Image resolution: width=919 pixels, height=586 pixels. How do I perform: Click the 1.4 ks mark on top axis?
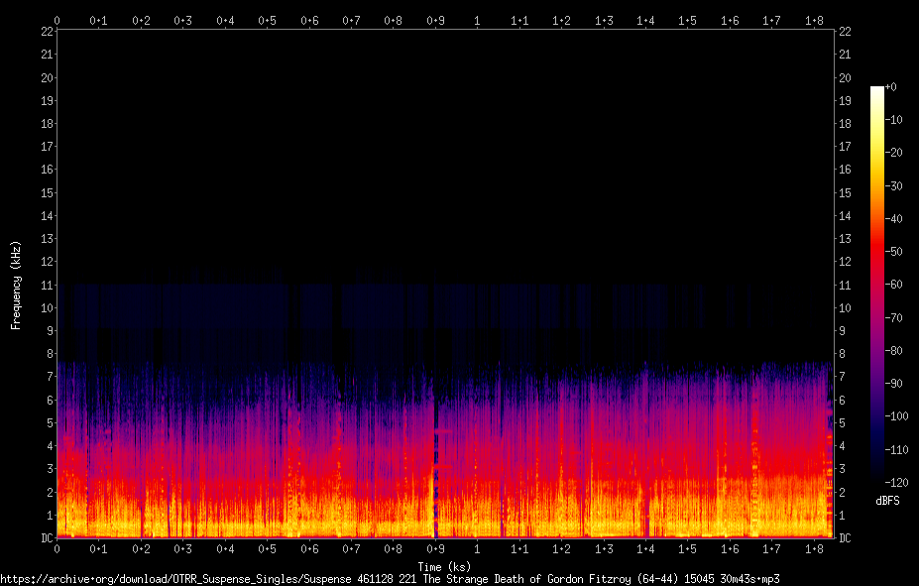tap(645, 21)
